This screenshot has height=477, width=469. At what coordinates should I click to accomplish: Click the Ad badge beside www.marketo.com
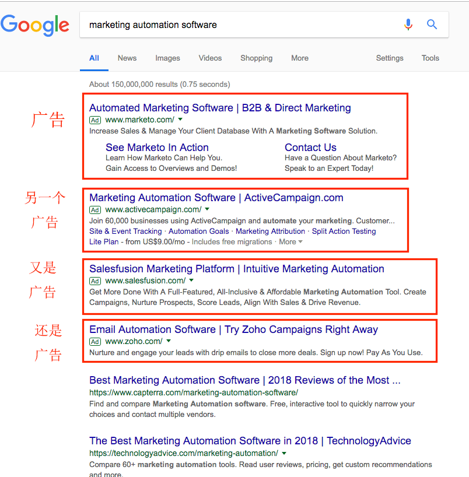click(x=95, y=120)
